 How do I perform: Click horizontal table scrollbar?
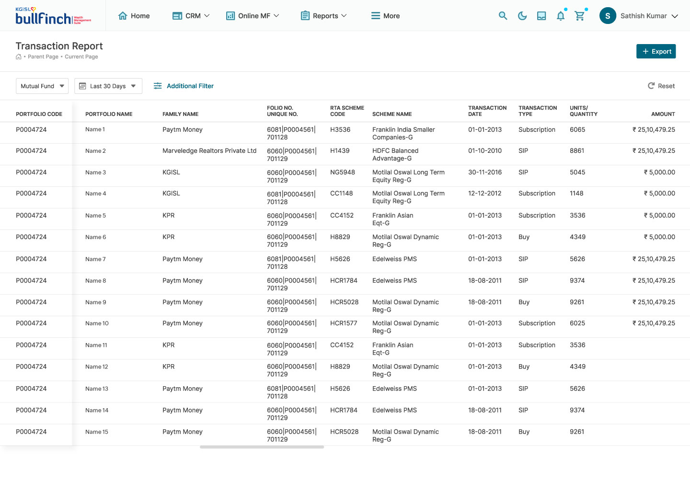point(262,447)
